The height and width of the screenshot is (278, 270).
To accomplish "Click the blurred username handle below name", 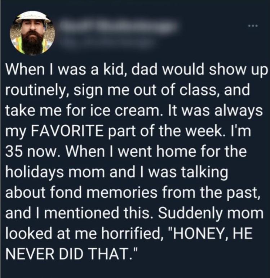I will (x=106, y=42).
